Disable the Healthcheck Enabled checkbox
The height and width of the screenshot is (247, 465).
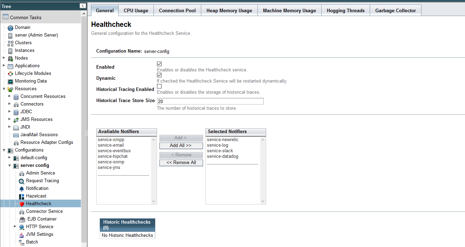[x=159, y=64]
